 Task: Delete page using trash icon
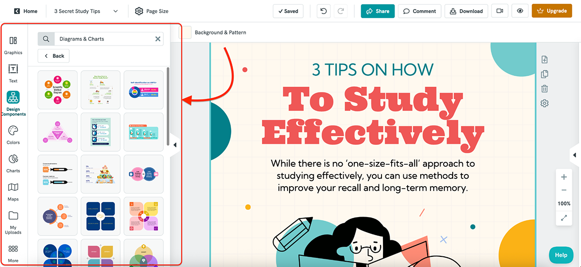[545, 89]
